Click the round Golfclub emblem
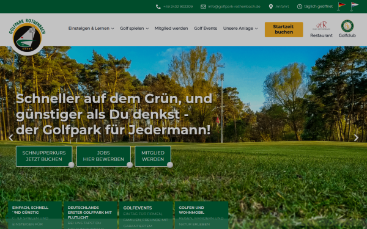Screen dimensions: 367x229 [347, 26]
